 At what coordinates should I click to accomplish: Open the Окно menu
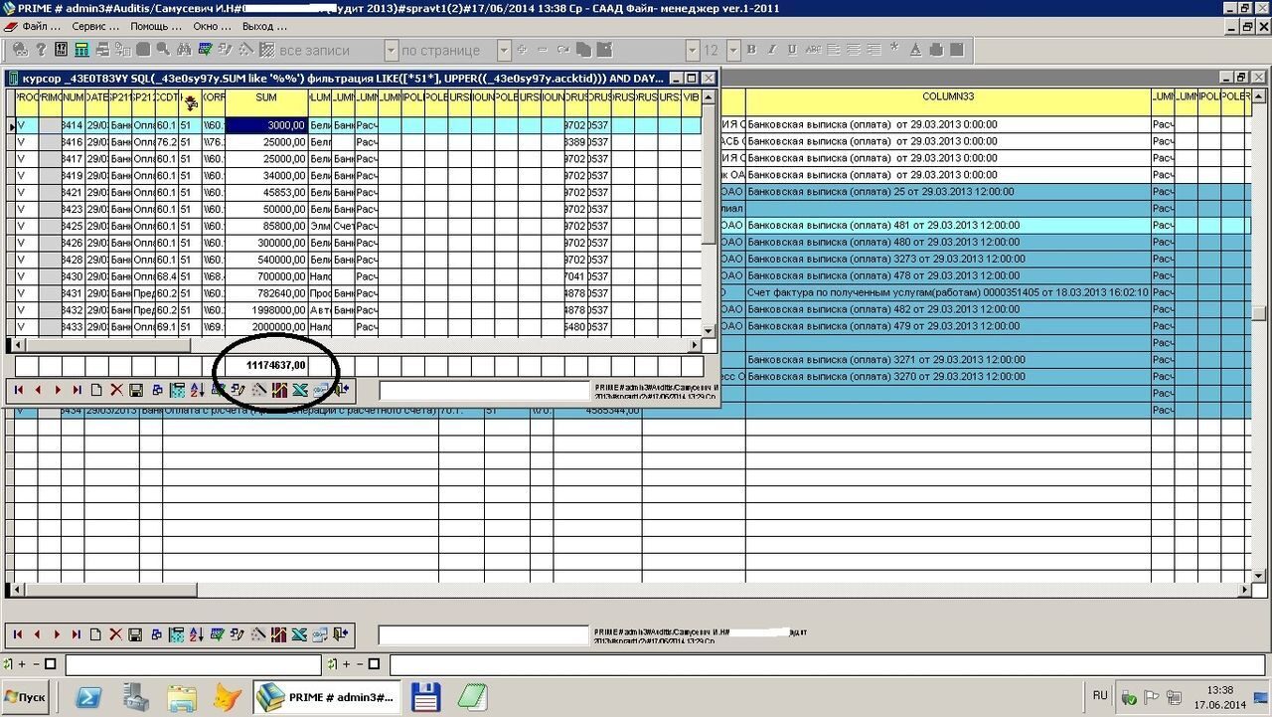213,27
